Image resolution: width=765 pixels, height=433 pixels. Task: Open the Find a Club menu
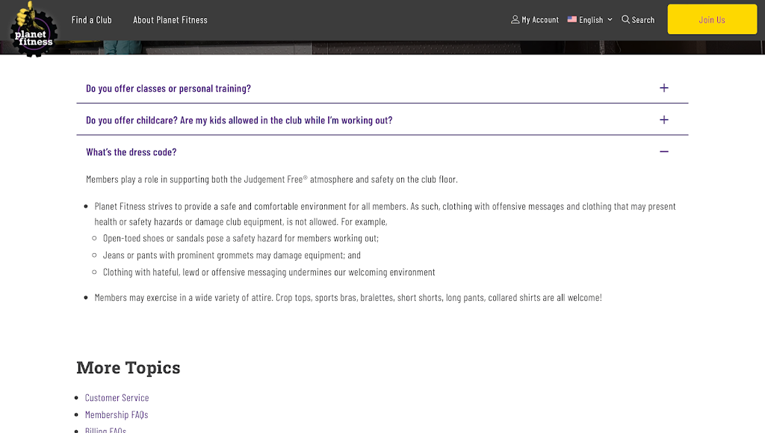pyautogui.click(x=91, y=20)
